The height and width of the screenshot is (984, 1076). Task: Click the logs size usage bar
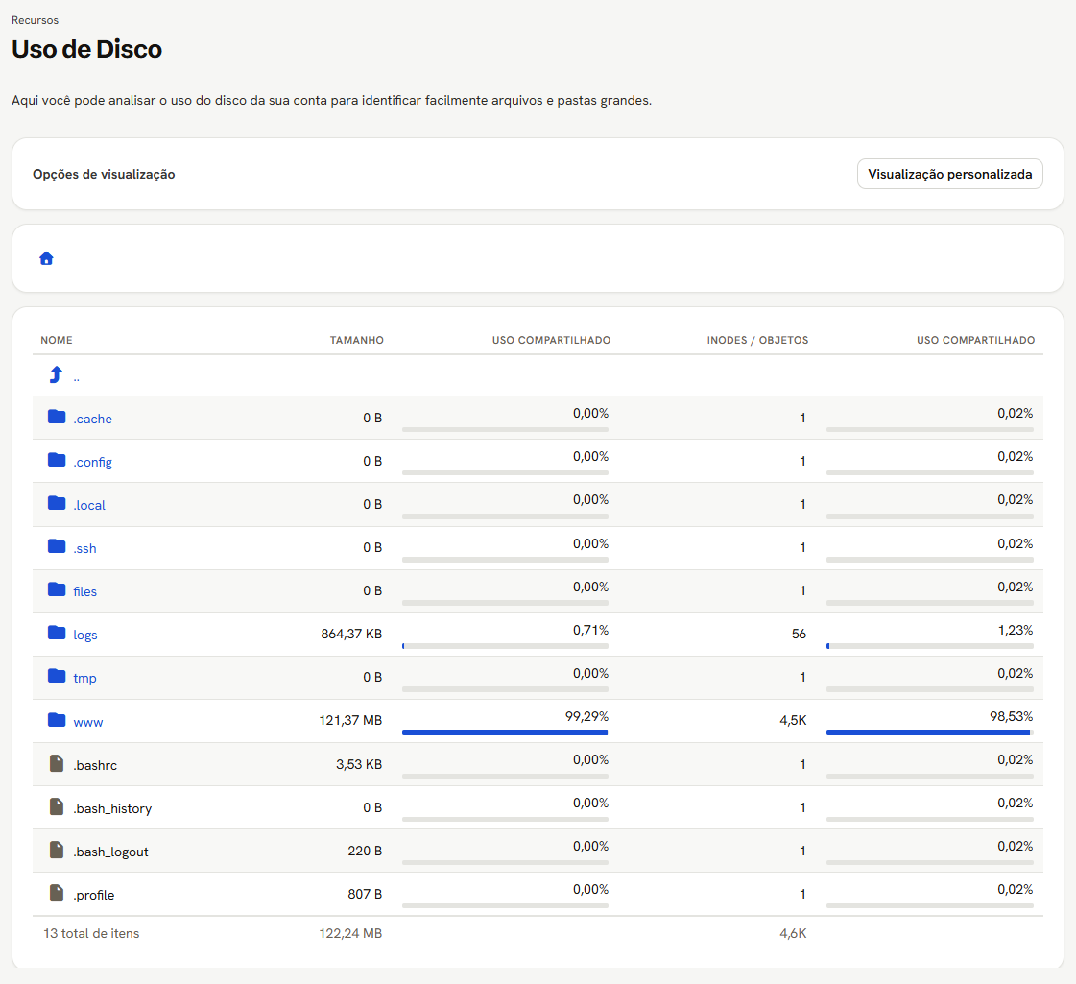point(505,646)
